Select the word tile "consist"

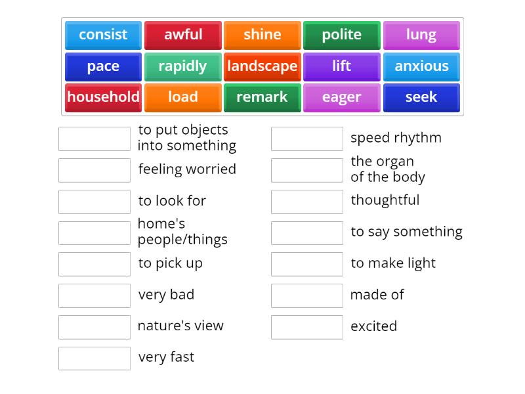coord(102,35)
